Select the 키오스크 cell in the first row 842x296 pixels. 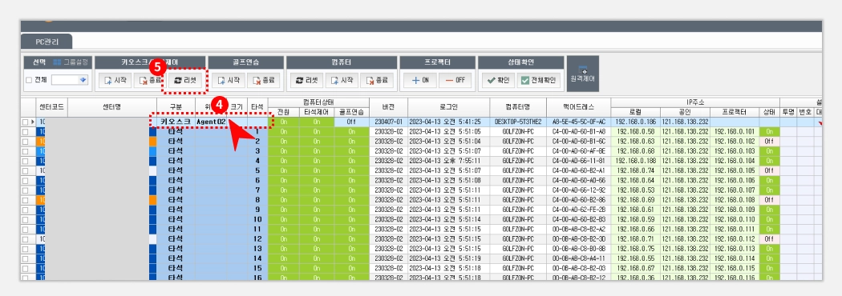[176, 122]
